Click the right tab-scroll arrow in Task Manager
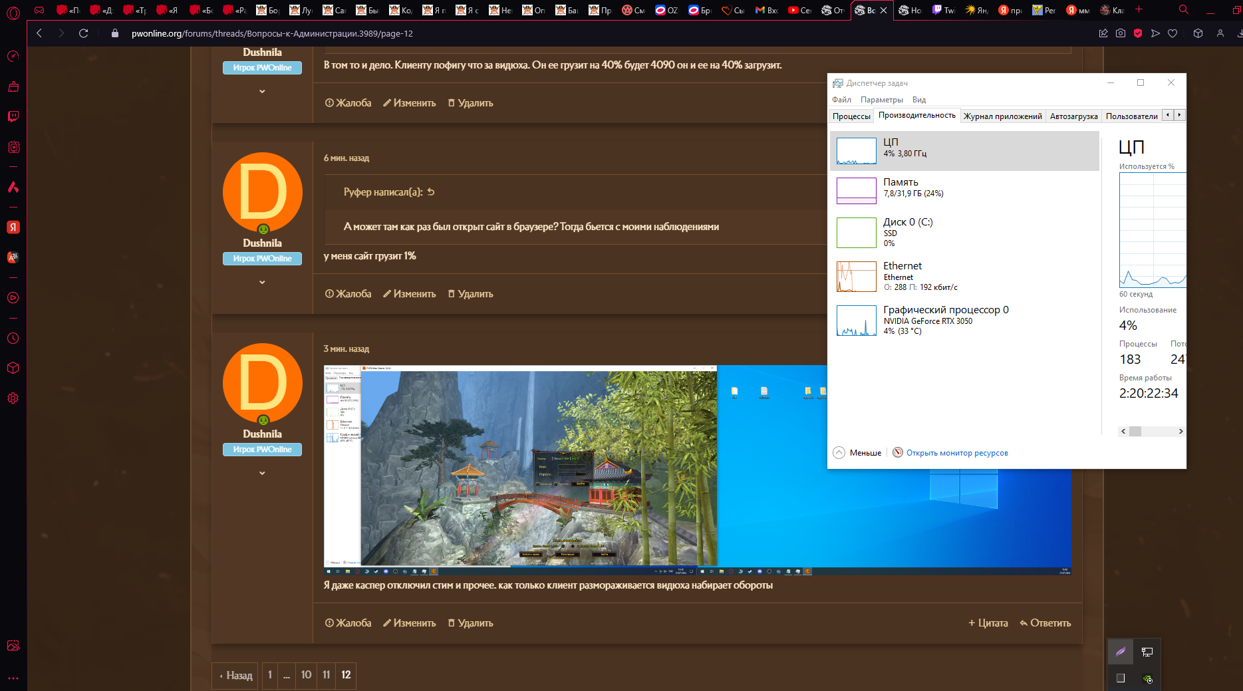This screenshot has width=1243, height=691. [x=1179, y=115]
